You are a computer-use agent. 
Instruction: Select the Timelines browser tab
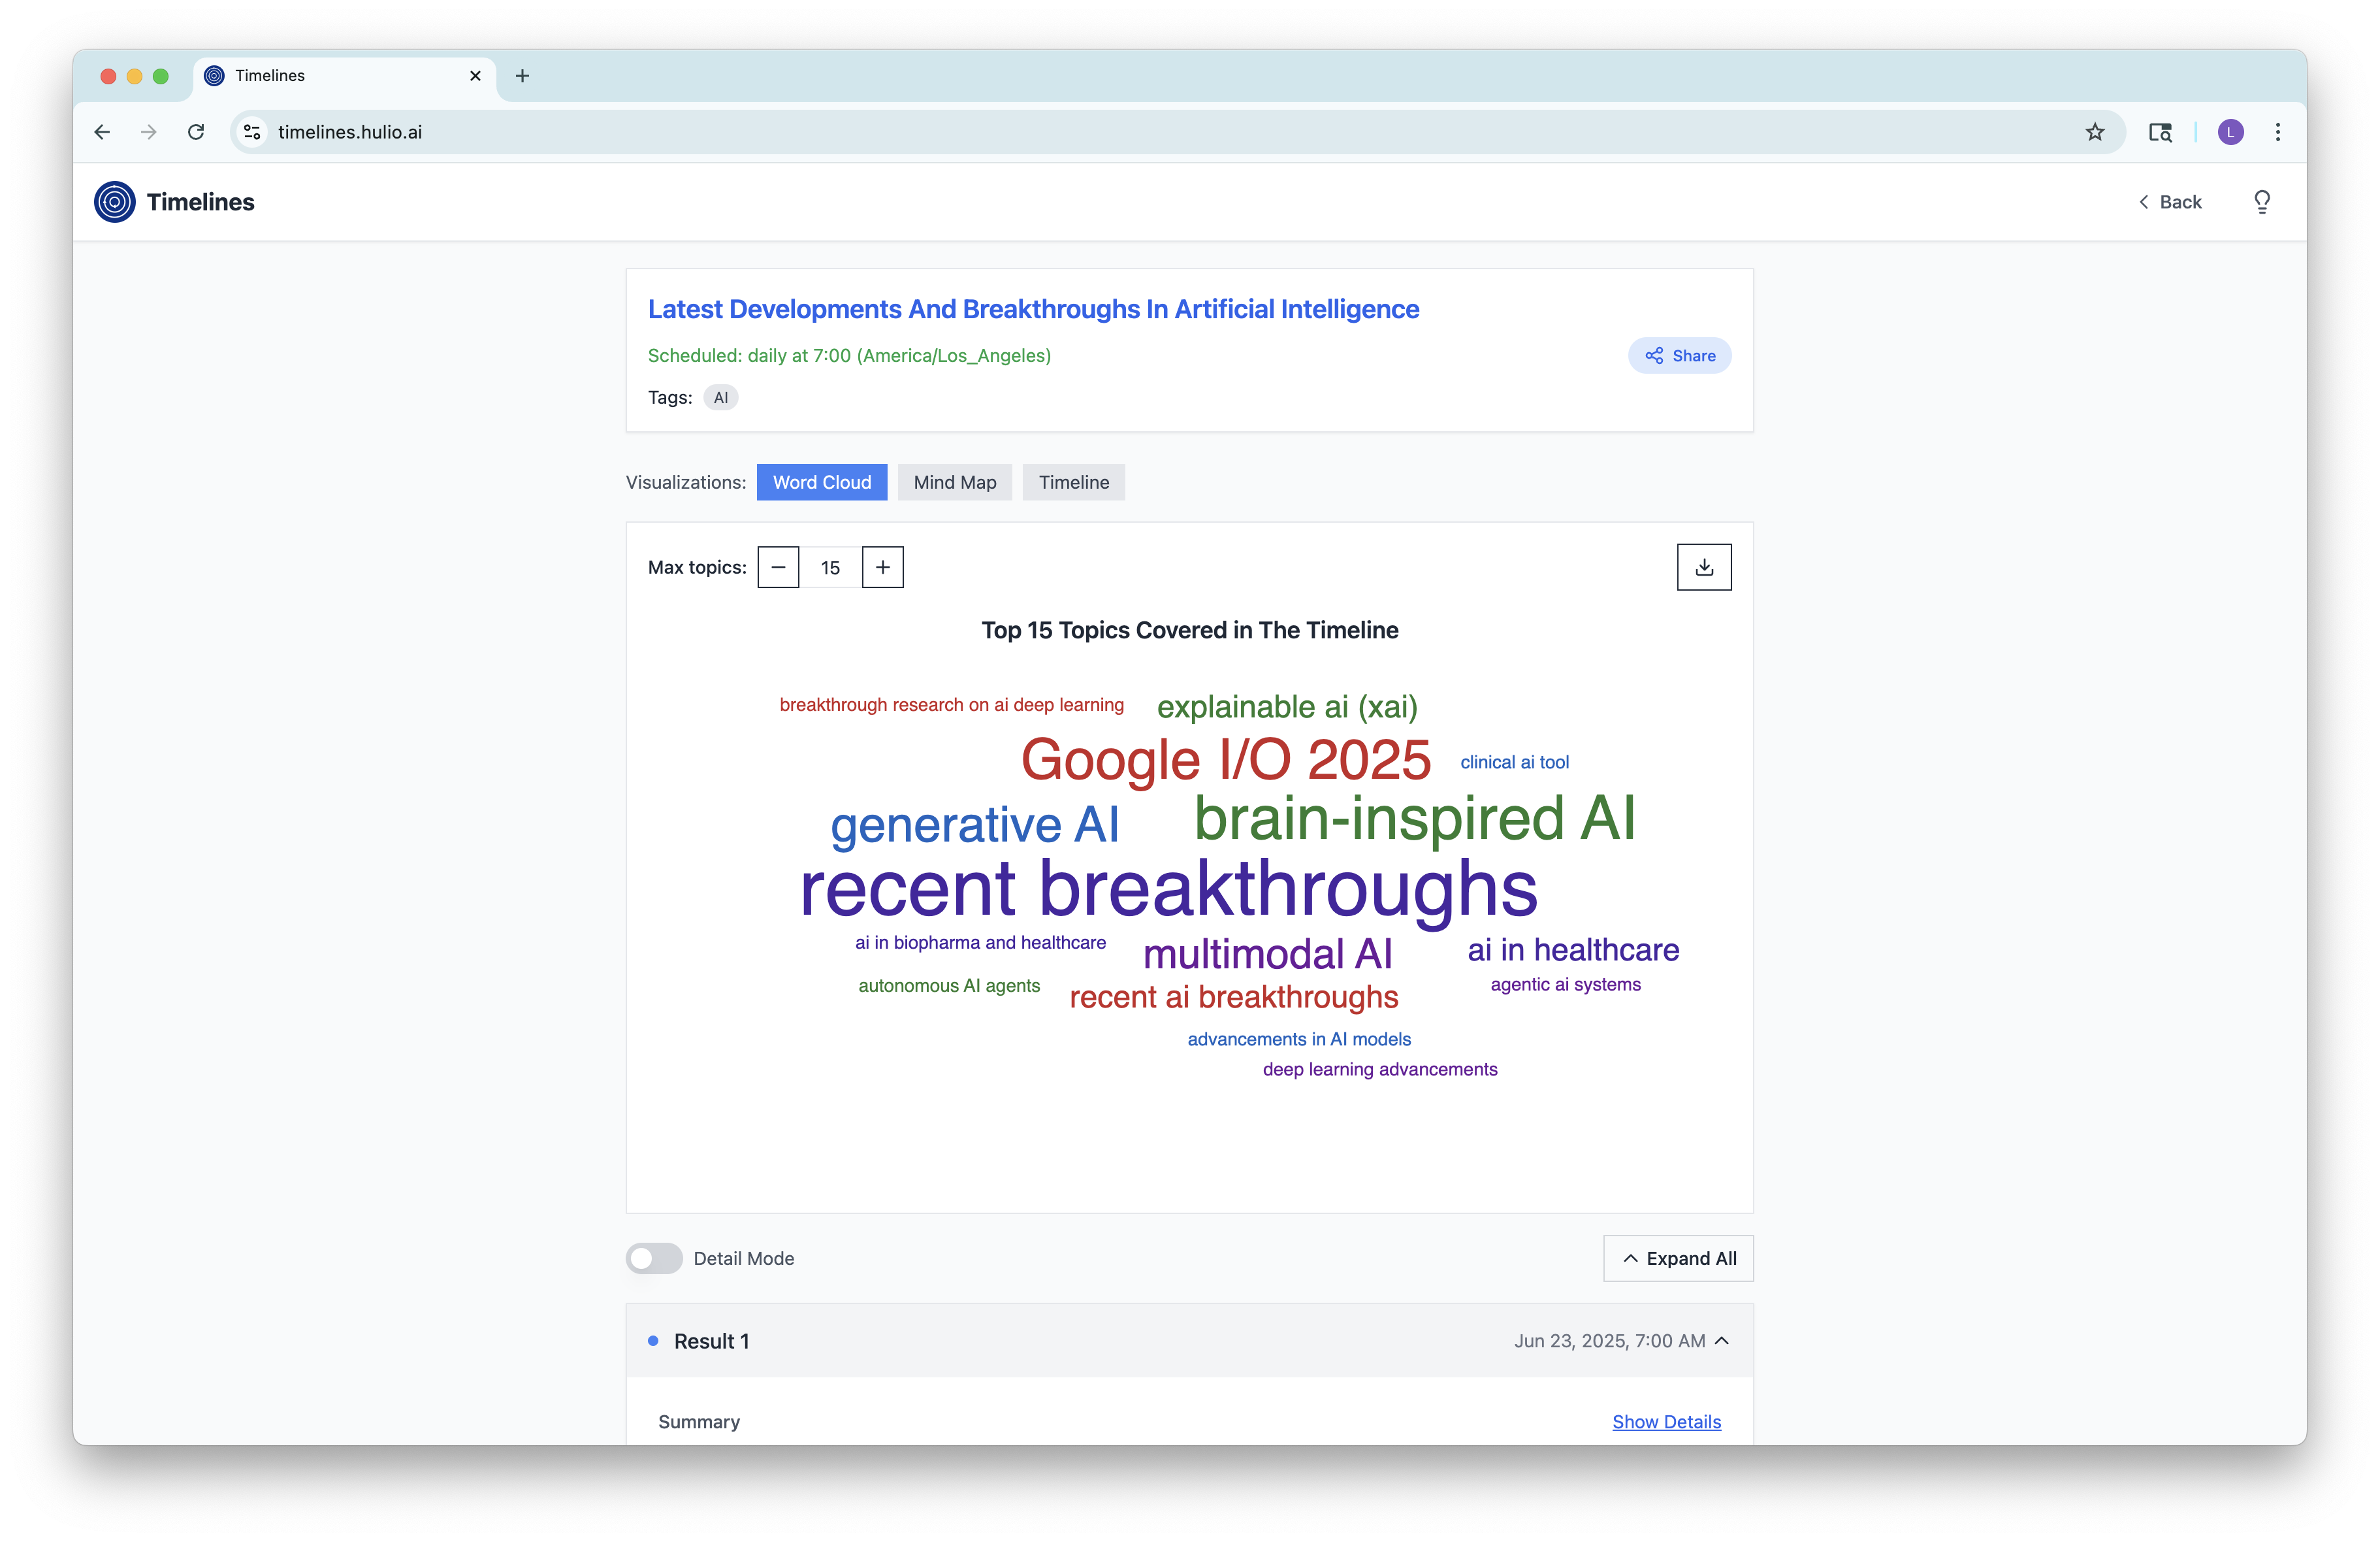click(343, 76)
